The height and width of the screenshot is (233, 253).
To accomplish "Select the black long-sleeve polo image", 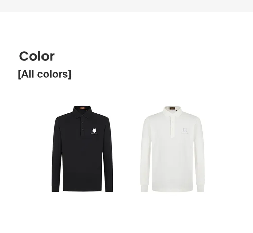I will click(82, 149).
